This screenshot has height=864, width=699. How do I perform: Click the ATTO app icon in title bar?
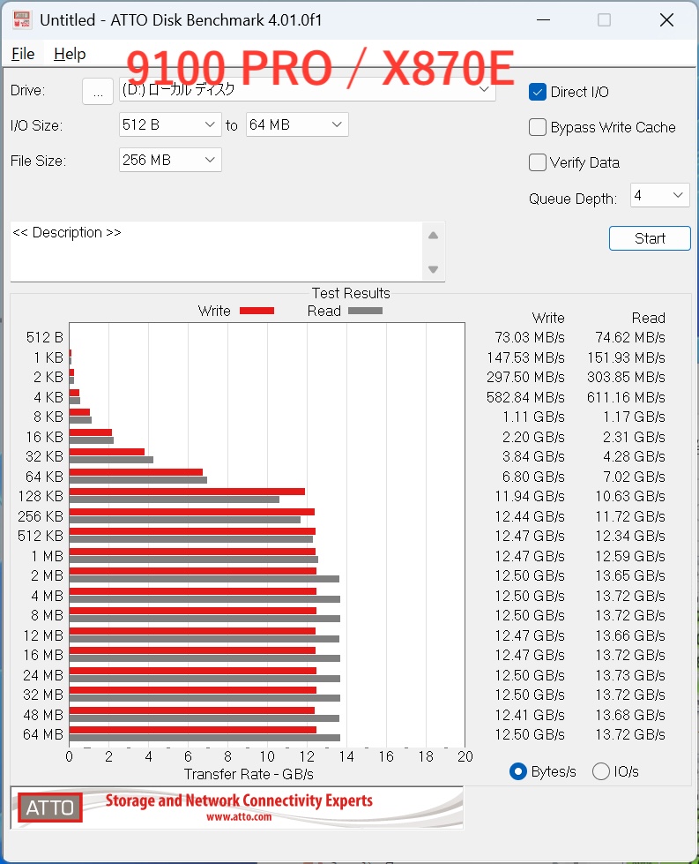click(x=21, y=19)
